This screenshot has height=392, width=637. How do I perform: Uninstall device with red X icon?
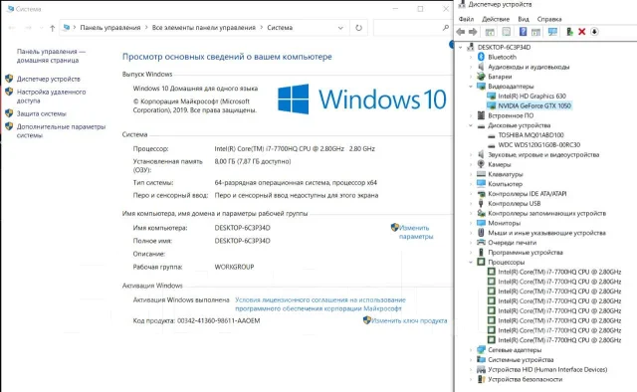(x=581, y=32)
